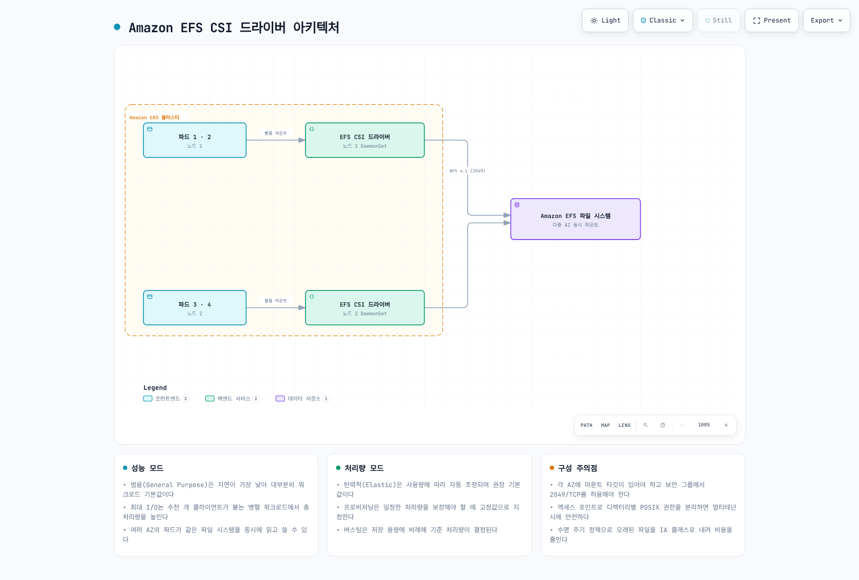Click the 수명 주기 정책 IA bullet
Image resolution: width=859 pixels, height=580 pixels.
pos(642,534)
